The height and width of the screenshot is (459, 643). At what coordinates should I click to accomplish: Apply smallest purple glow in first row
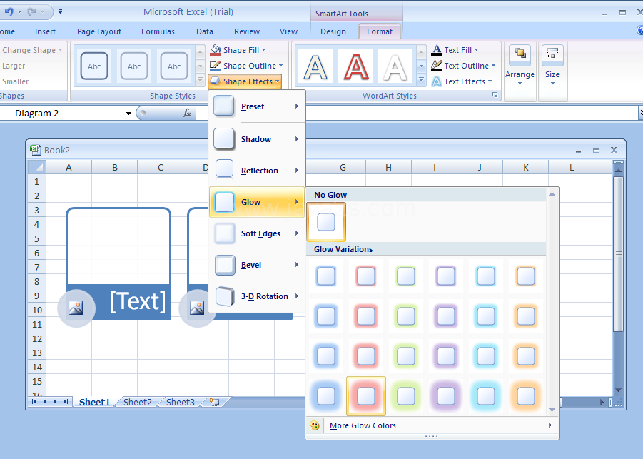pos(446,276)
